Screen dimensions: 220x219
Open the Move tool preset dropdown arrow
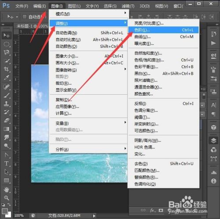[17, 17]
